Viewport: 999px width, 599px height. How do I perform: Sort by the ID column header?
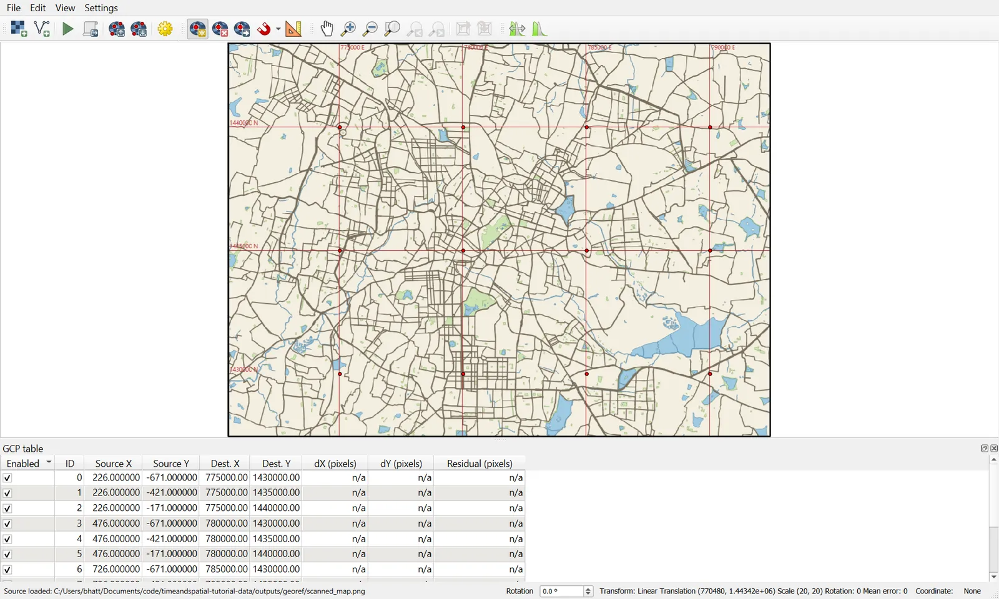click(x=69, y=463)
